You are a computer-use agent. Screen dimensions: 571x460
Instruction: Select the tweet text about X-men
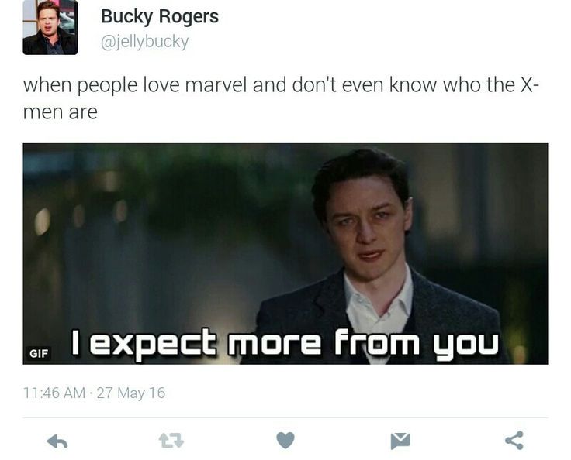coord(281,98)
